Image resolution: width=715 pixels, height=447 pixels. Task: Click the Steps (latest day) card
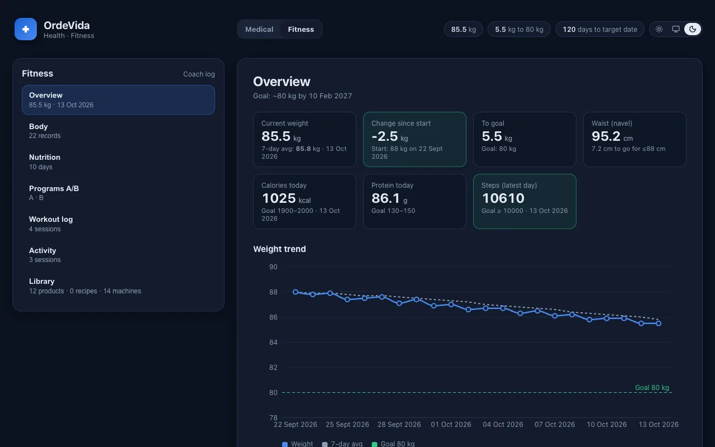(x=525, y=201)
